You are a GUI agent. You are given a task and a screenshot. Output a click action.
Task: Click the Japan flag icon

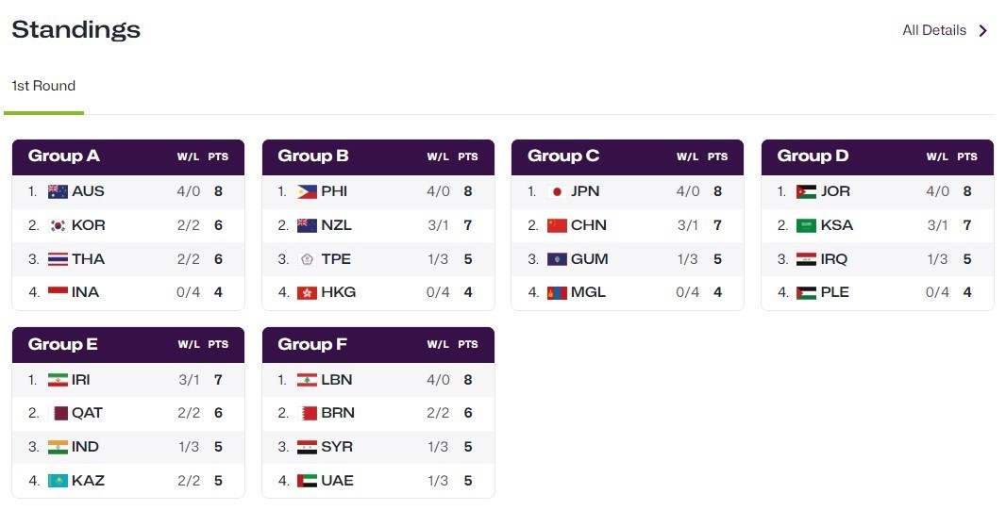[557, 191]
